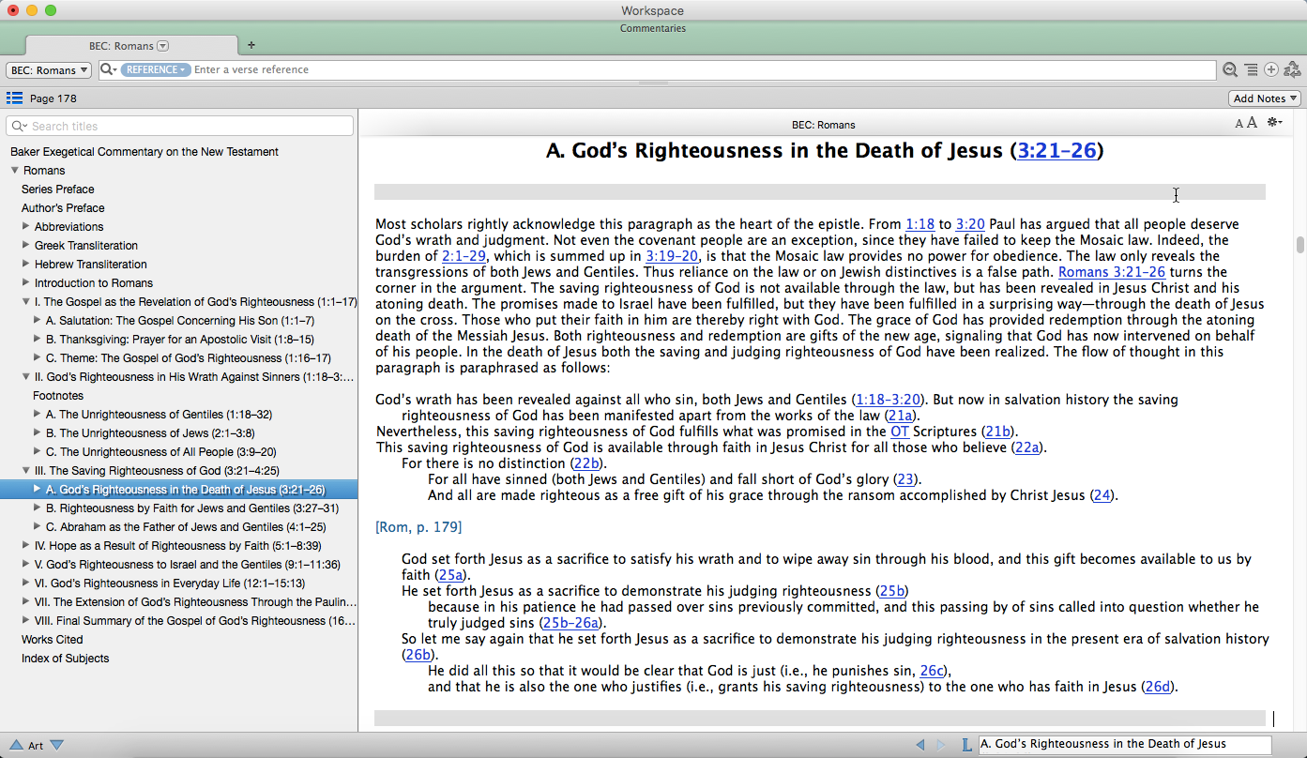Open the 26d verse link
This screenshot has width=1307, height=758.
tap(1159, 687)
